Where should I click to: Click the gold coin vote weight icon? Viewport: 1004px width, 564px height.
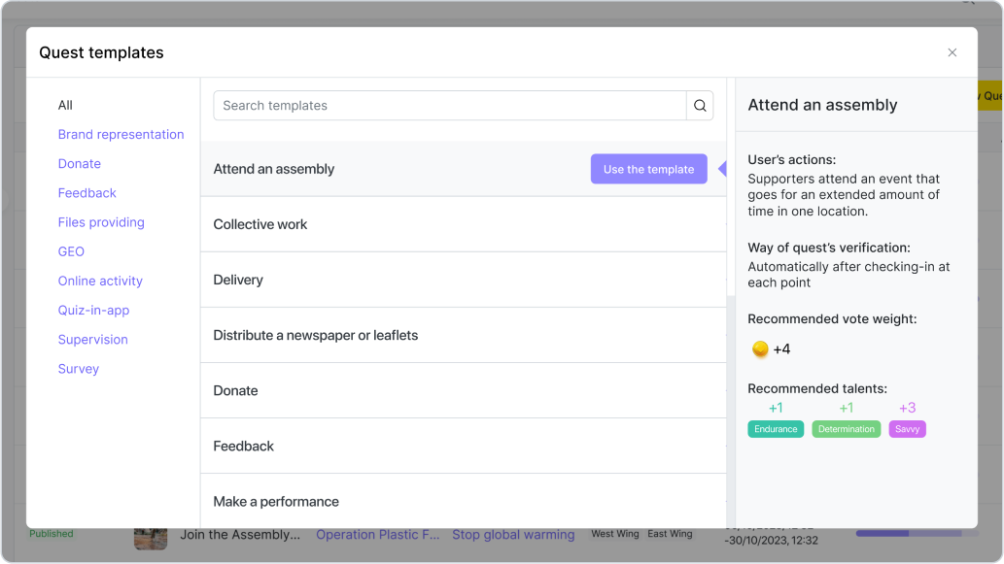pyautogui.click(x=760, y=349)
